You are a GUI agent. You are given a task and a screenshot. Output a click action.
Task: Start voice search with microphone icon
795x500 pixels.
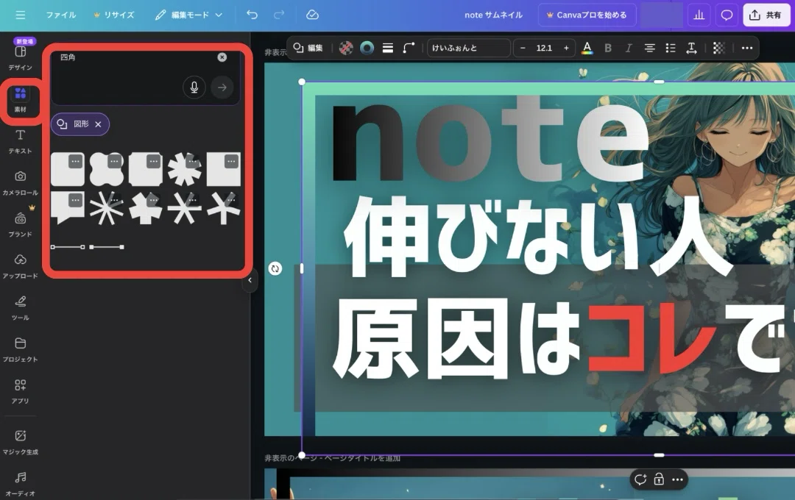[x=194, y=87]
